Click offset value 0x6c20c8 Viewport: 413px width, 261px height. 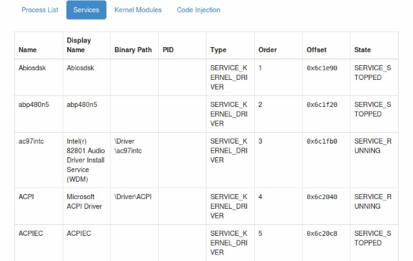click(322, 233)
